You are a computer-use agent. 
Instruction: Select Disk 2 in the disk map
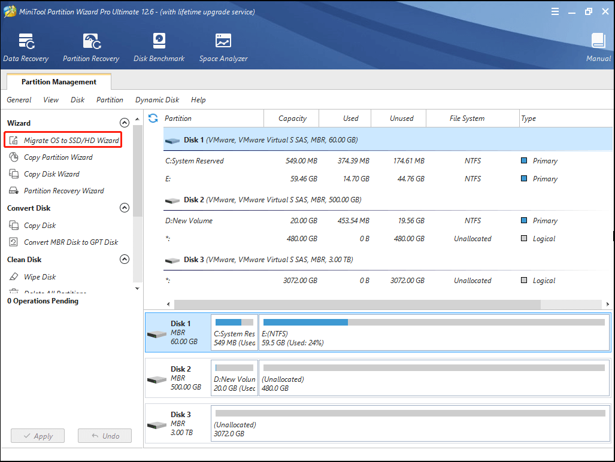pos(178,378)
